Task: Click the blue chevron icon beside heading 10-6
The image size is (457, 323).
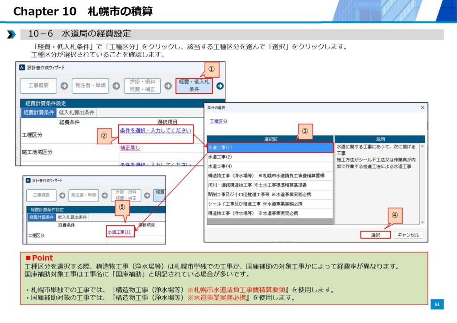Action: coord(11,34)
